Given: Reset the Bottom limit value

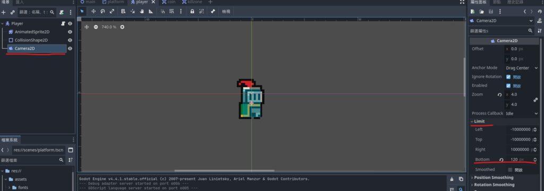Looking at the screenshot, I should click(x=501, y=160).
